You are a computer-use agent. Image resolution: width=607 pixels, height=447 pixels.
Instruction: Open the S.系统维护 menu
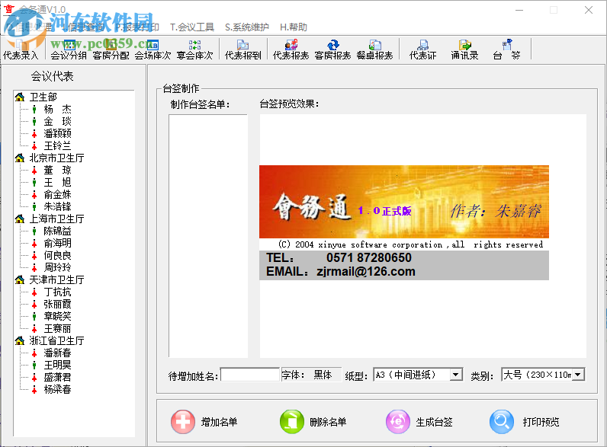247,27
